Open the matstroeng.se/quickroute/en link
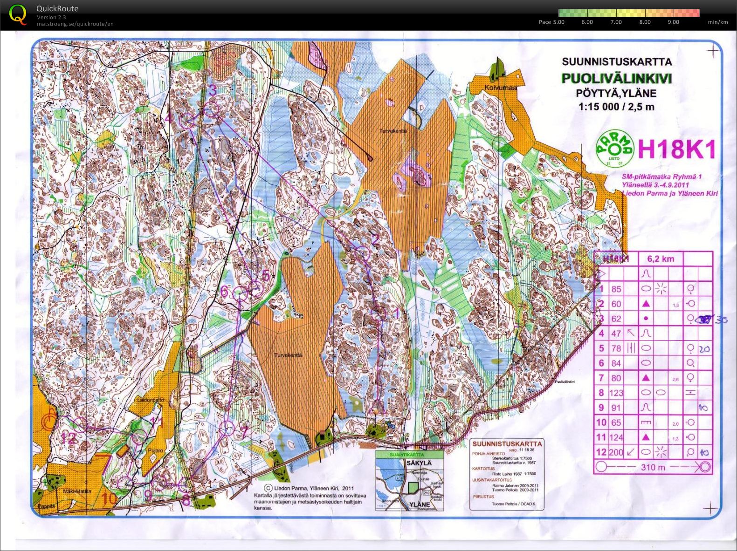 [75, 24]
